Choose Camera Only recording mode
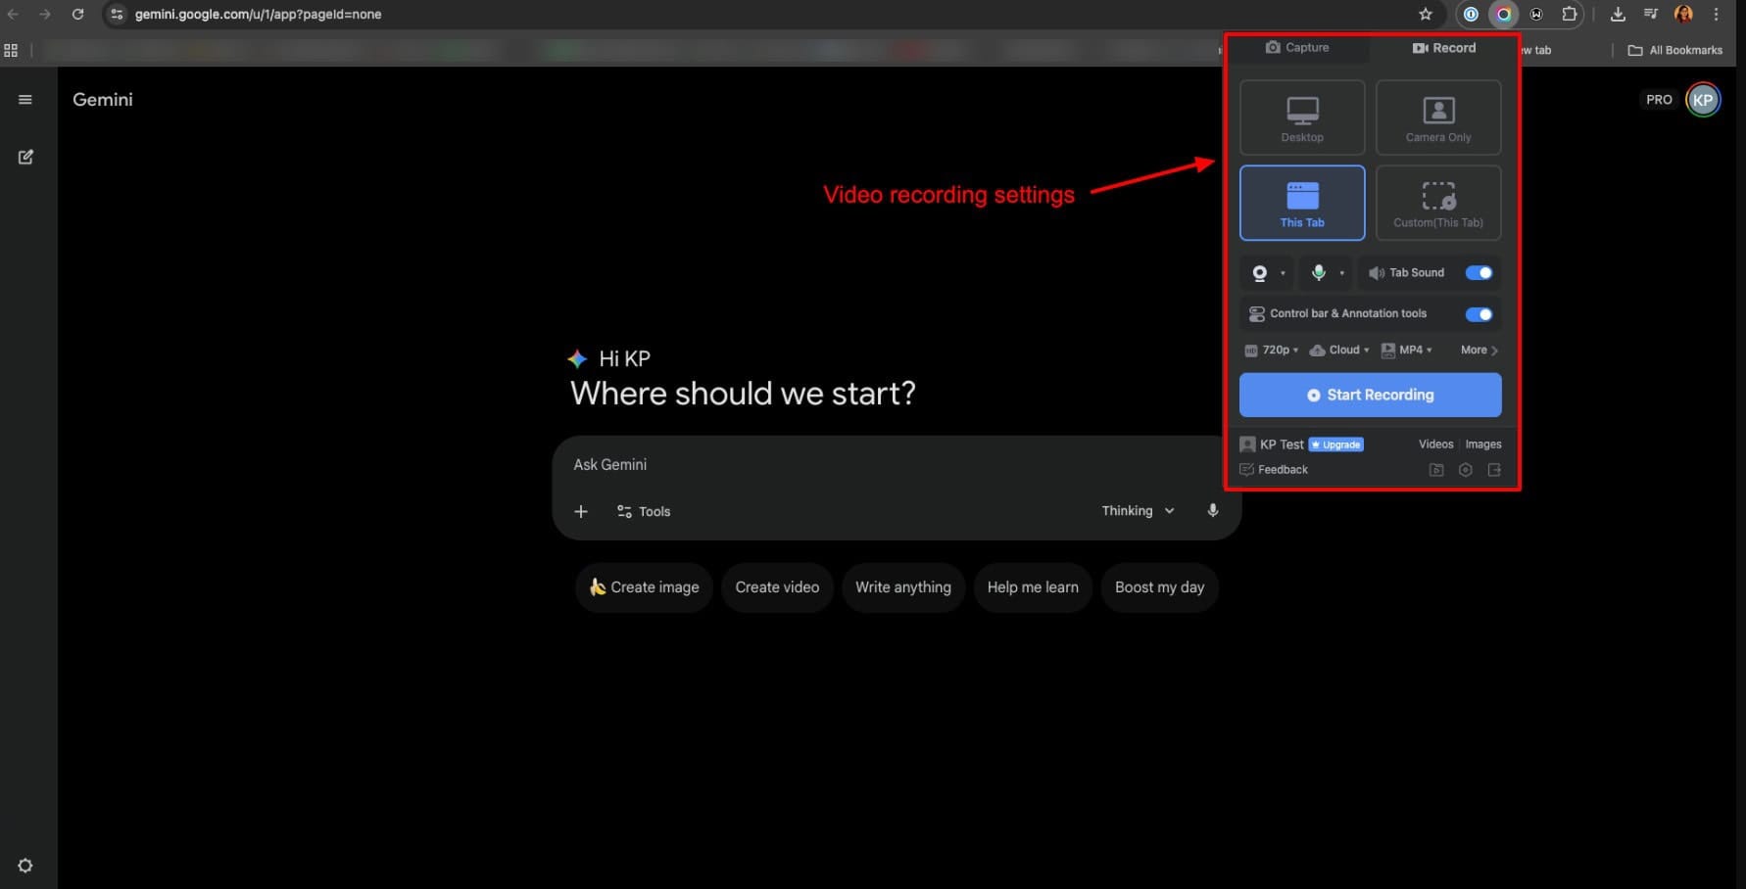Screen dimensions: 1746x889 pos(1437,117)
